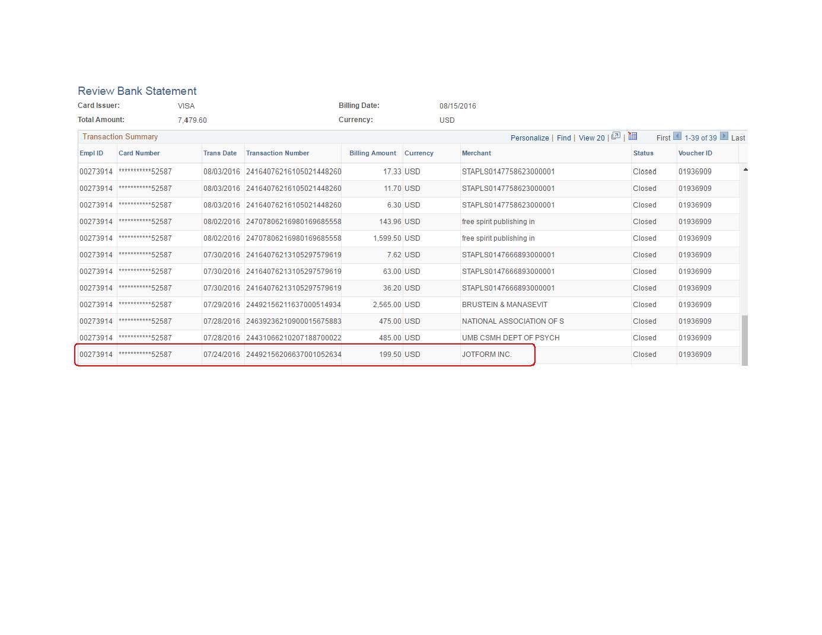Sort by Card Number column header

139,153
